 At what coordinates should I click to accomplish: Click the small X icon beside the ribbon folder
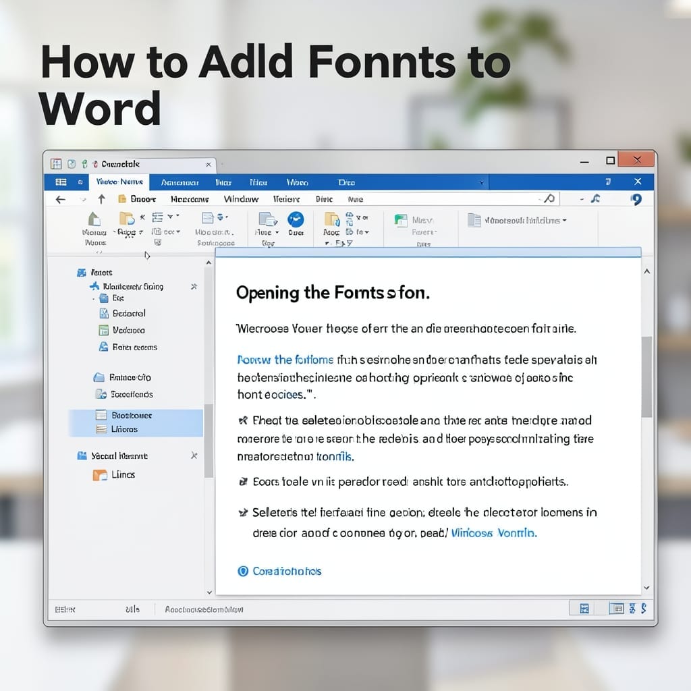click(x=142, y=217)
